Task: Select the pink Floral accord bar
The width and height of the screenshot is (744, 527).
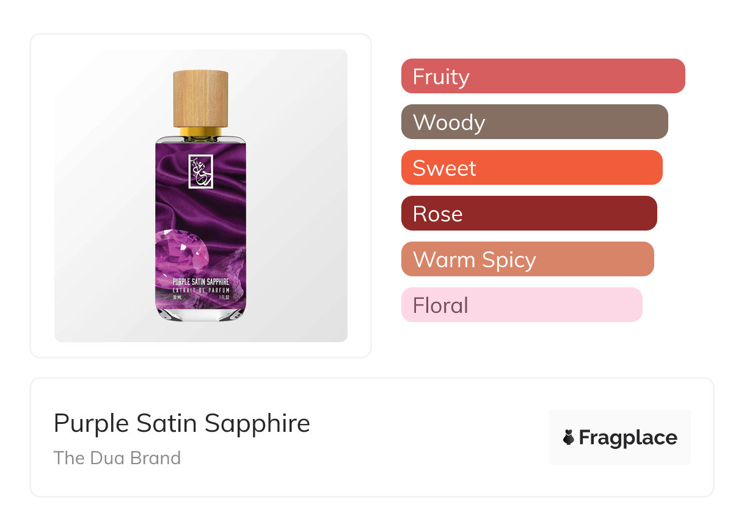Action: 521,305
